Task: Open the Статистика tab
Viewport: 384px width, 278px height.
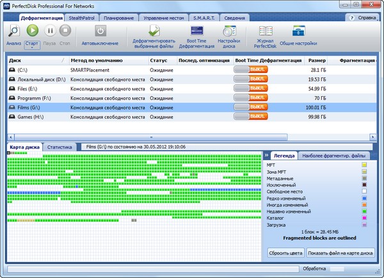Action: pyautogui.click(x=59, y=147)
